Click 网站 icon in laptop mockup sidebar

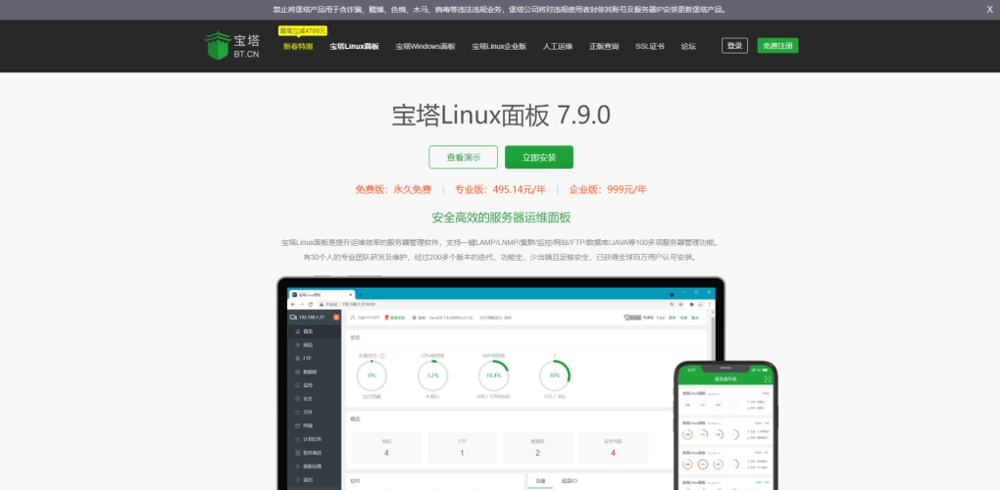pos(297,345)
